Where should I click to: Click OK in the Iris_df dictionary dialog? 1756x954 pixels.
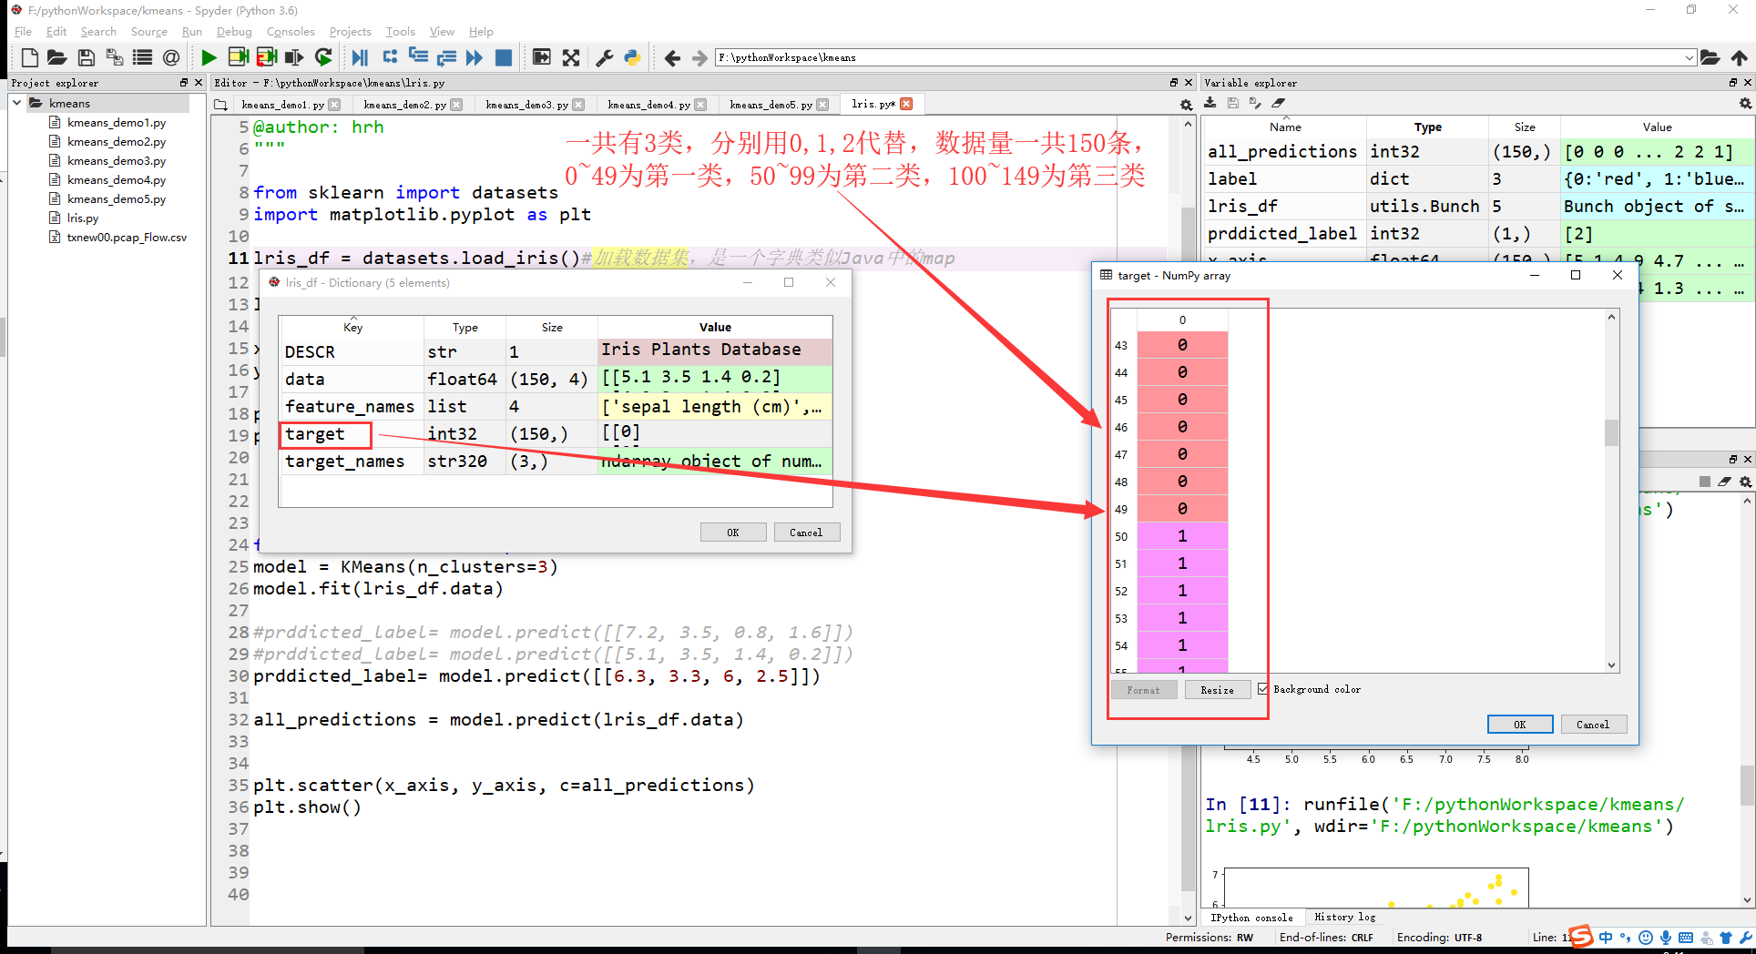pos(733,532)
